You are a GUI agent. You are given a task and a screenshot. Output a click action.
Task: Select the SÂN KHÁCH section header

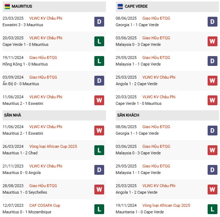(128, 115)
